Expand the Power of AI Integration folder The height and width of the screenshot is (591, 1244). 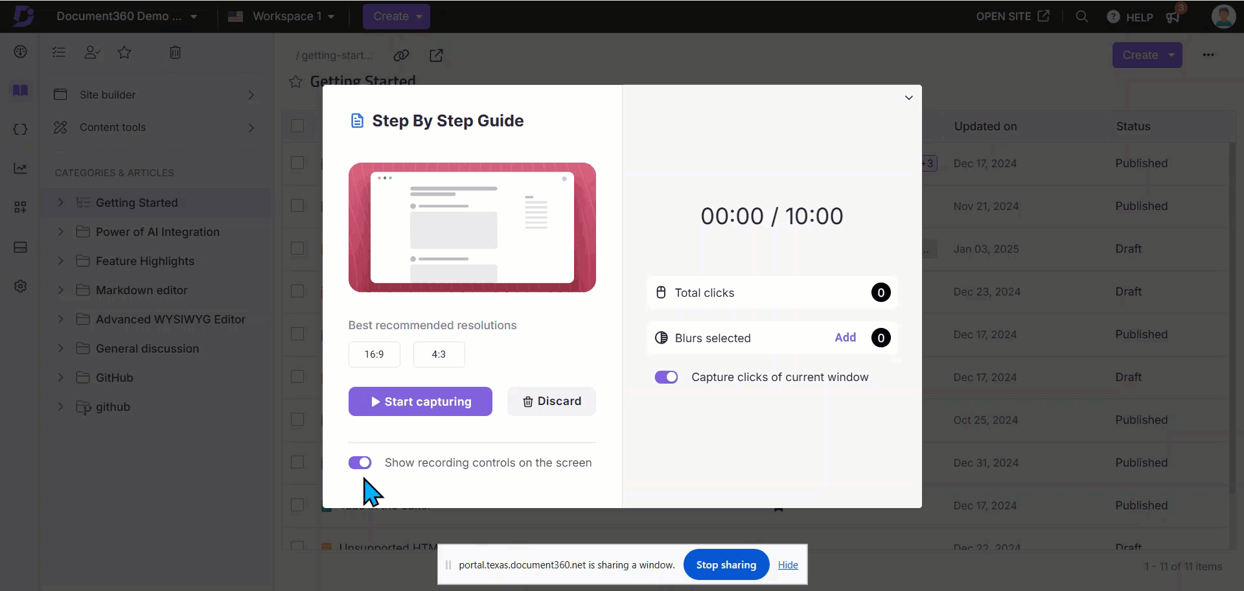(x=60, y=232)
